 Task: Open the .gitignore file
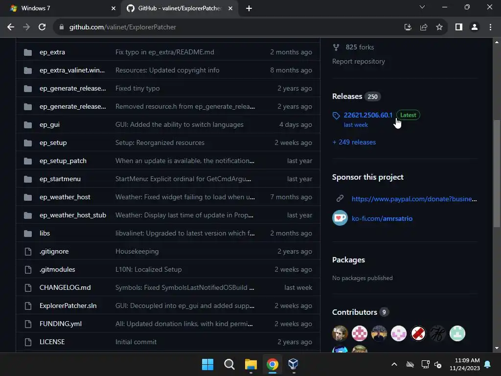[54, 251]
